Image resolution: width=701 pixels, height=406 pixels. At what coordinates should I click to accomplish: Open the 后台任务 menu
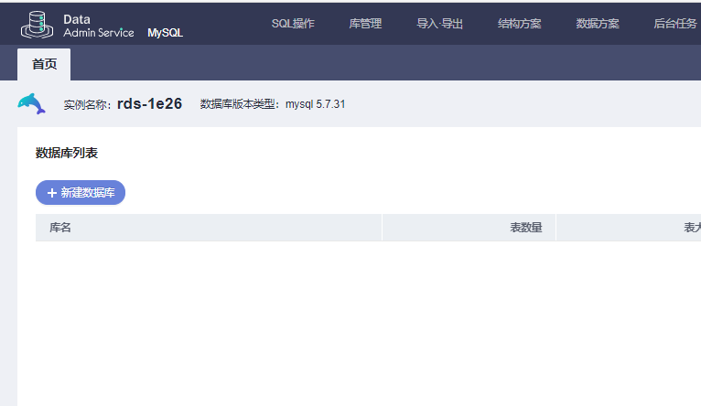(x=675, y=24)
